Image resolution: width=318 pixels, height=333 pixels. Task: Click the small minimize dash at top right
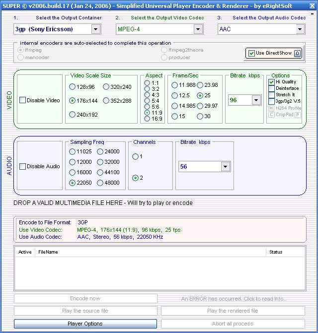click(x=312, y=14)
